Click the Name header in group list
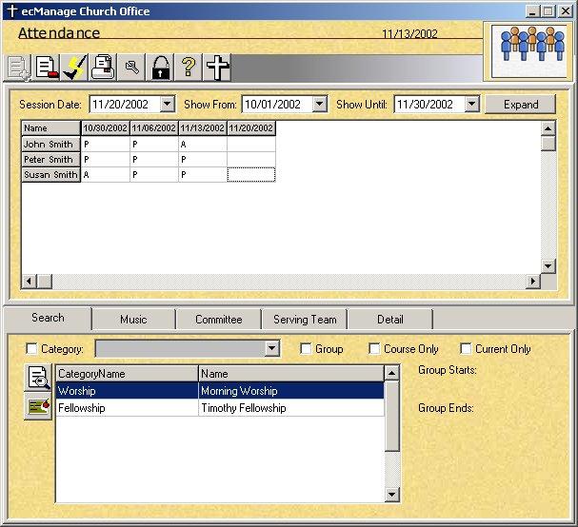 pos(291,374)
